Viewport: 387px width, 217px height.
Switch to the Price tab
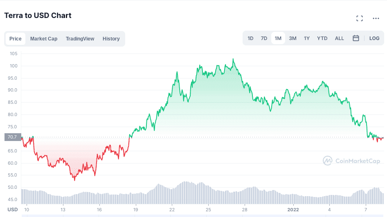pyautogui.click(x=16, y=39)
